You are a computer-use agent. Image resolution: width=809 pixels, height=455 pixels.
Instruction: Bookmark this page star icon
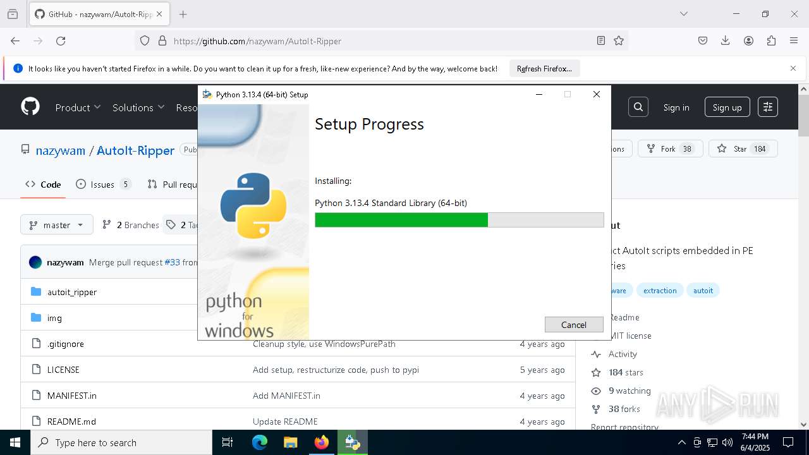coord(619,40)
